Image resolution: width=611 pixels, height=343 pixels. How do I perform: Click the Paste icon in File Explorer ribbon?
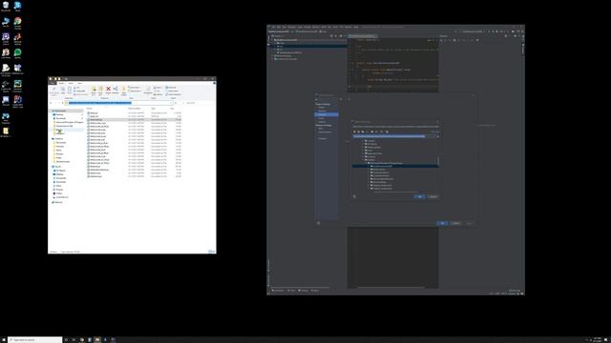[70, 89]
